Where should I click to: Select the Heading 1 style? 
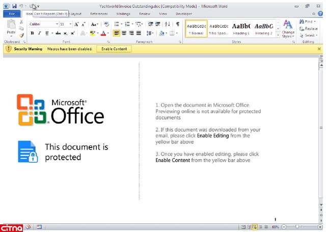point(241,28)
